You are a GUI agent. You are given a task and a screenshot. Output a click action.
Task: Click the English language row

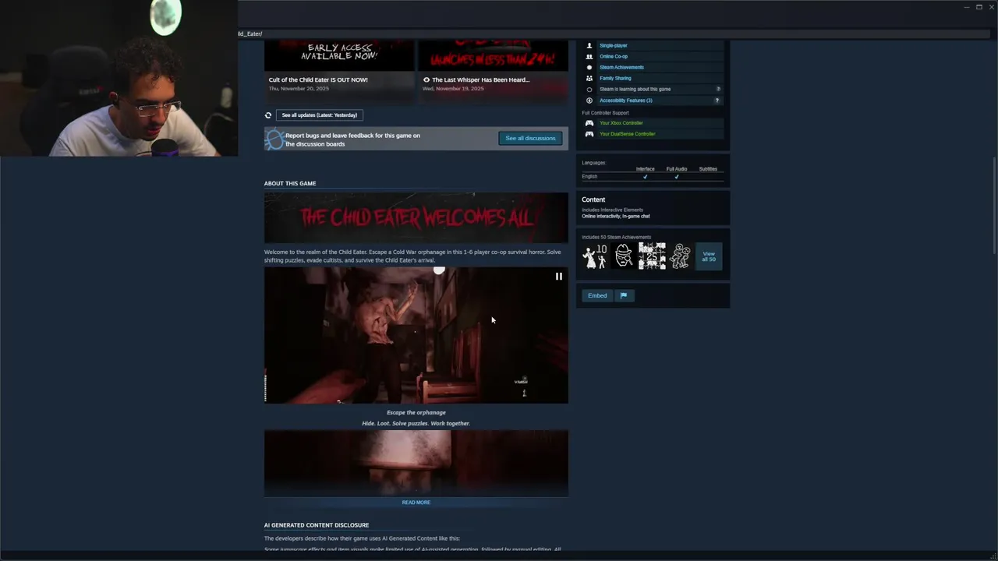(x=653, y=177)
